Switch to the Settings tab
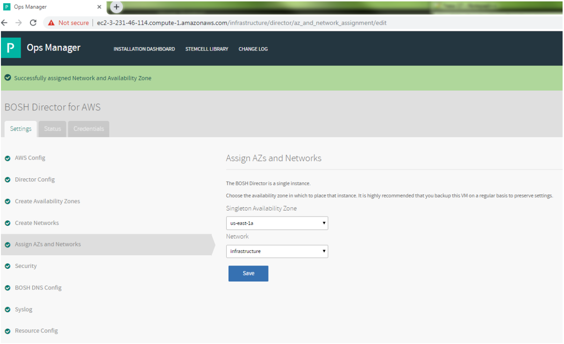 [21, 129]
